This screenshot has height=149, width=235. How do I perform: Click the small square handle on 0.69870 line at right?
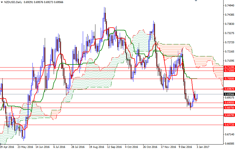tap(222, 89)
